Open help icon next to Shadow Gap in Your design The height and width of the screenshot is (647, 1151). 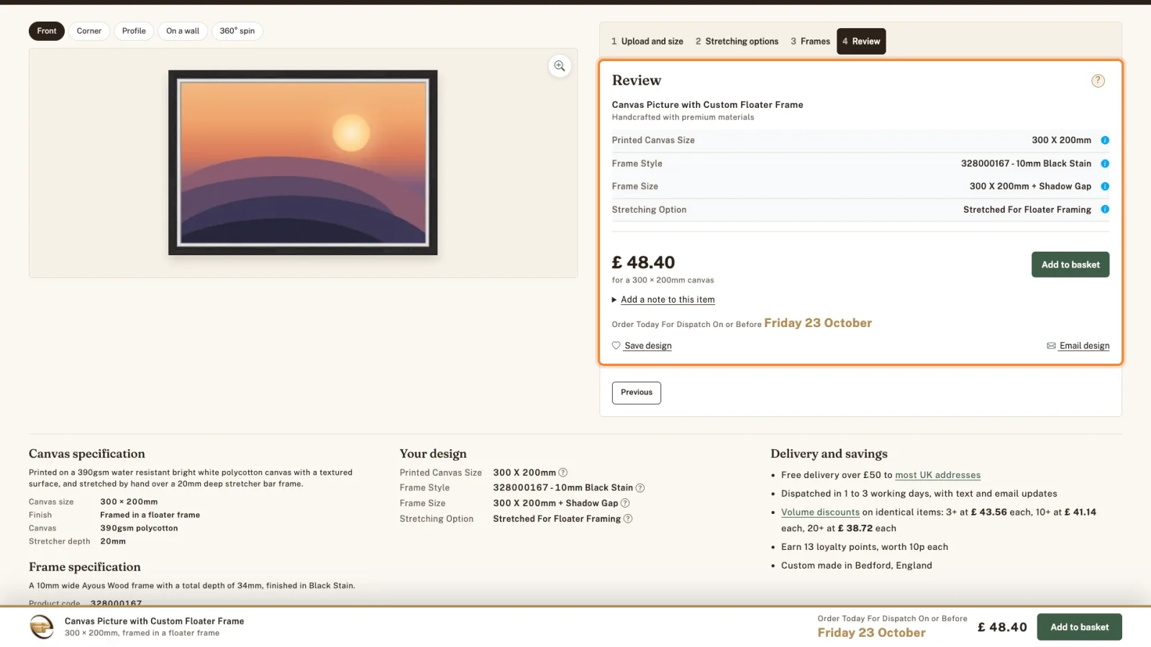coord(625,503)
